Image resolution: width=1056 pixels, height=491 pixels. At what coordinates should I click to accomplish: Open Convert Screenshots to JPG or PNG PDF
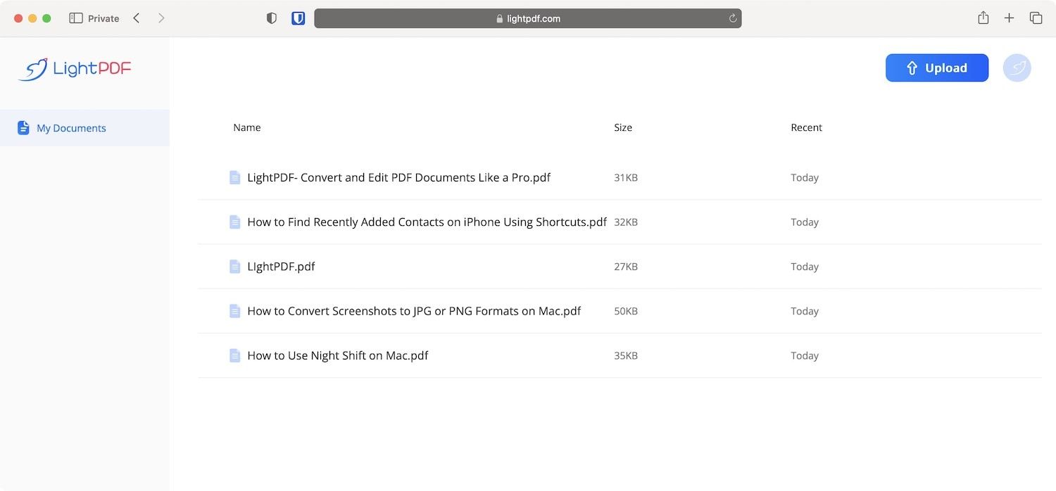click(413, 311)
